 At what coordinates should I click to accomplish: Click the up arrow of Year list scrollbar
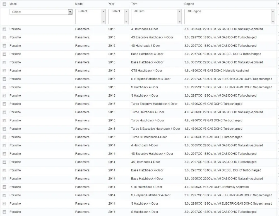point(126,11)
